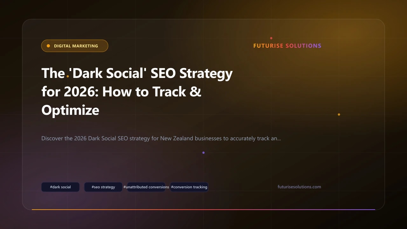This screenshot has width=407, height=229.
Task: Select the #dark social tag
Action: [60, 187]
